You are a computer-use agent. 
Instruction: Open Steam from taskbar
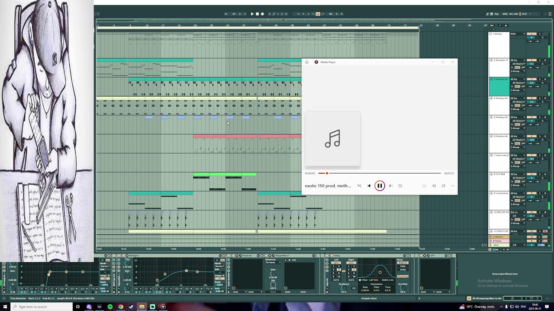click(x=131, y=307)
